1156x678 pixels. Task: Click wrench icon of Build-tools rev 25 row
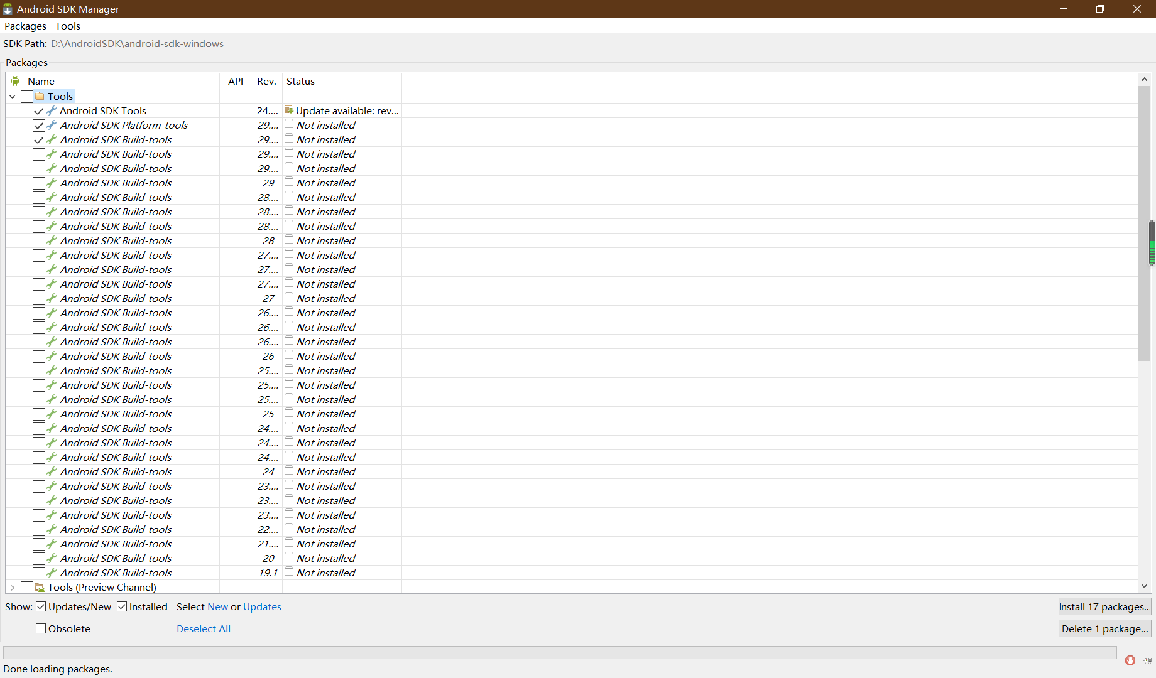pos(52,414)
